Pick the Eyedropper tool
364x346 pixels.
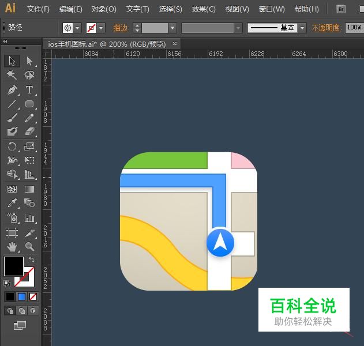coord(12,203)
